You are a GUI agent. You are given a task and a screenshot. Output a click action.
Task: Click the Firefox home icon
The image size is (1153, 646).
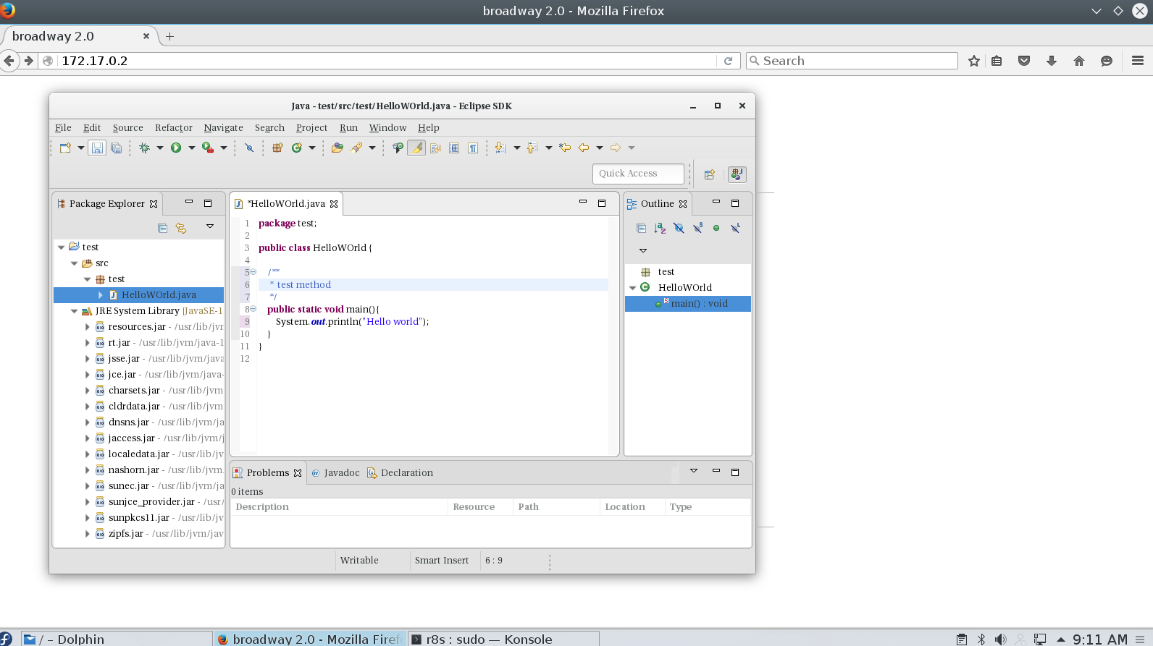click(x=1079, y=61)
